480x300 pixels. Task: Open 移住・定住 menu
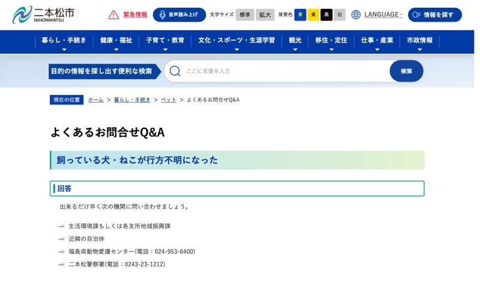331,40
